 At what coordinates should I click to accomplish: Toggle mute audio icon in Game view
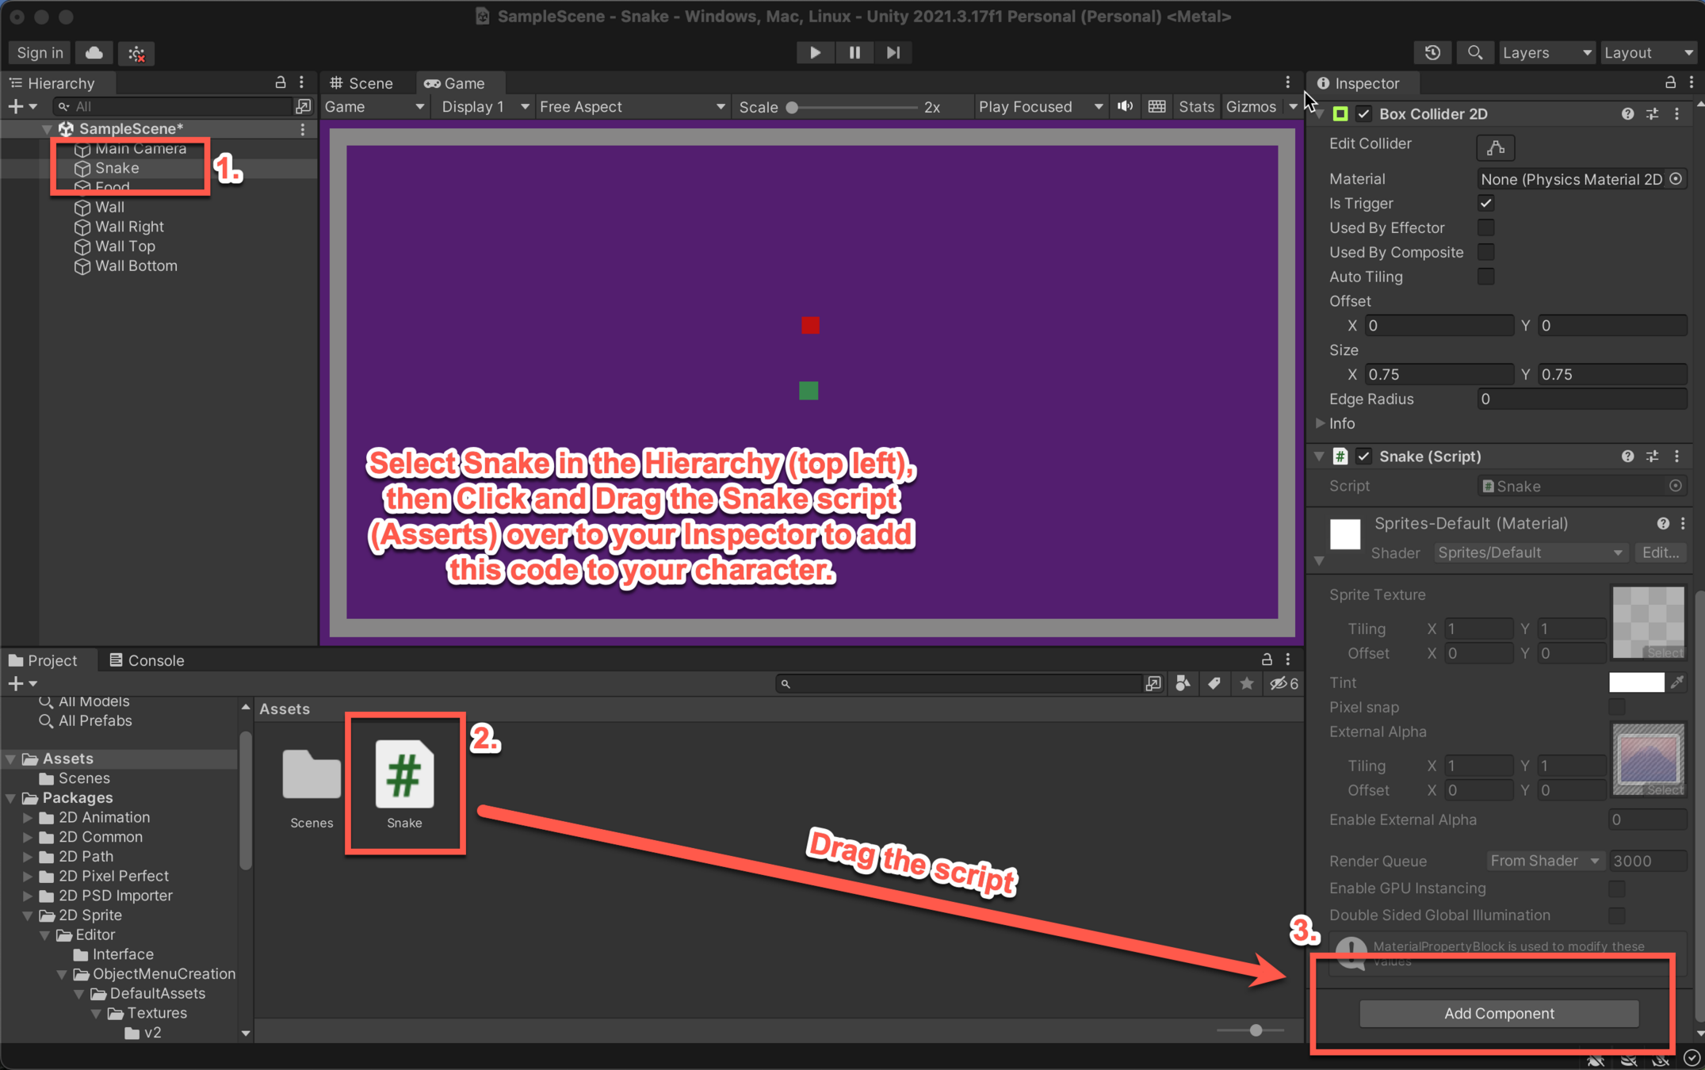tap(1125, 106)
